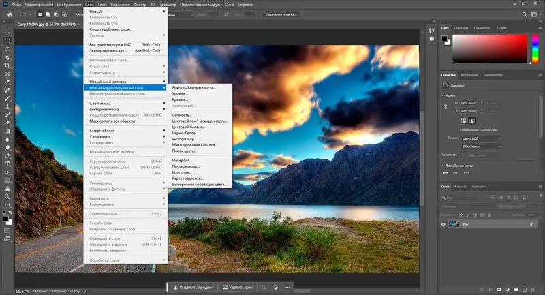
Task: Switch to the Каналы tab
Action: (x=461, y=186)
